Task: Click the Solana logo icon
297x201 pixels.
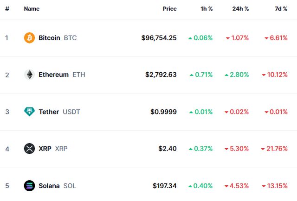Action: pos(29,186)
